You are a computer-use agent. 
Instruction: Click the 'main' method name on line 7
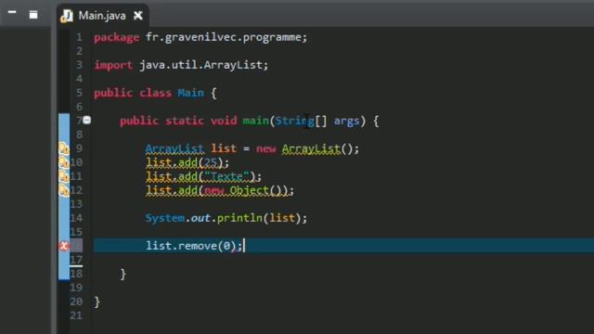pyautogui.click(x=256, y=121)
